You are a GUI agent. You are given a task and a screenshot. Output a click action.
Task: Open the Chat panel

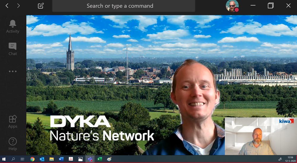click(x=13, y=49)
